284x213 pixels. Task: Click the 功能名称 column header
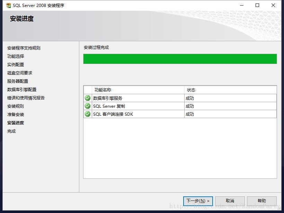pyautogui.click(x=138, y=90)
